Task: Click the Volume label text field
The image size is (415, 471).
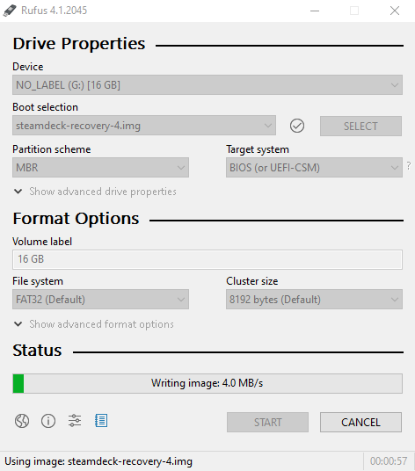Action: tap(207, 259)
